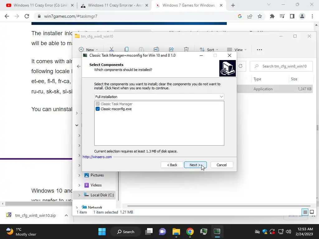This screenshot has width=319, height=239.
Task: Open clock and date panel
Action: point(304,232)
